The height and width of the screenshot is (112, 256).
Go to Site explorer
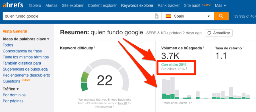[x=73, y=6]
